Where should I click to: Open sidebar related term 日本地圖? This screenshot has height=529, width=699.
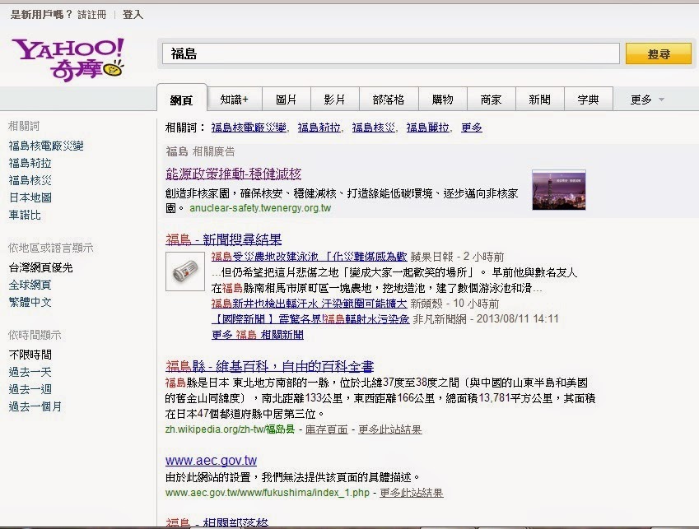tap(30, 197)
